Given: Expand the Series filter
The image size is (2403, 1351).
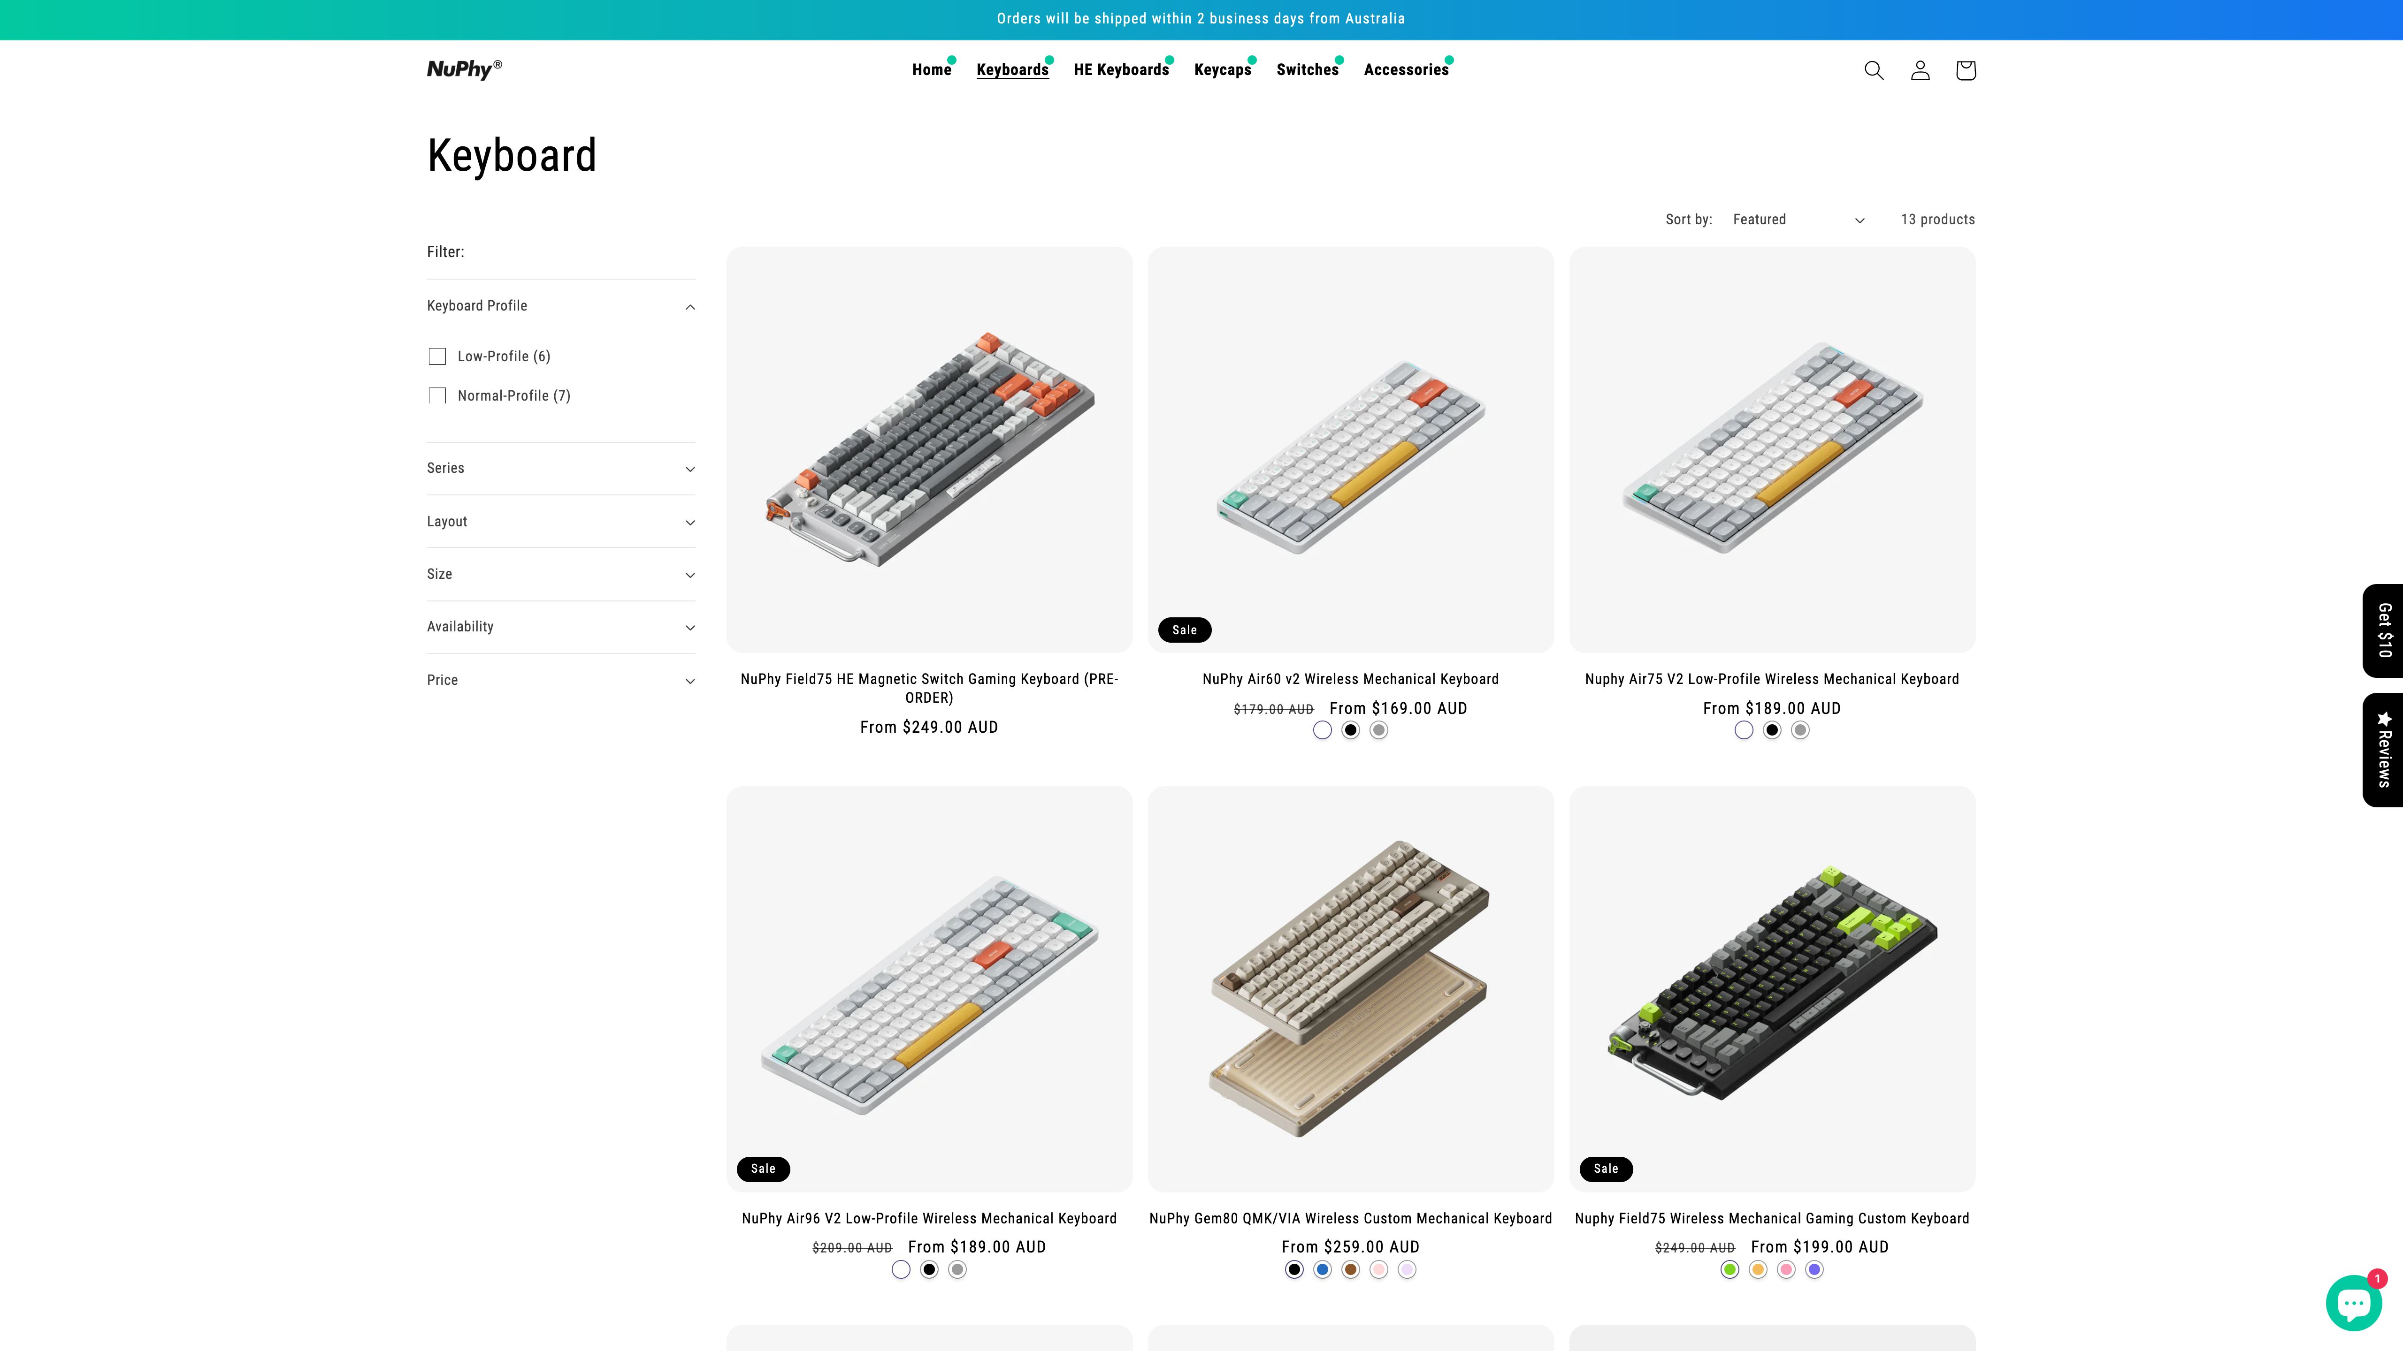Looking at the screenshot, I should pos(561,468).
